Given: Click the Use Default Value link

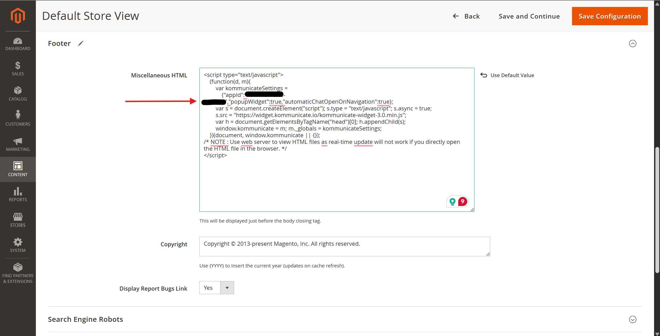Looking at the screenshot, I should point(512,75).
